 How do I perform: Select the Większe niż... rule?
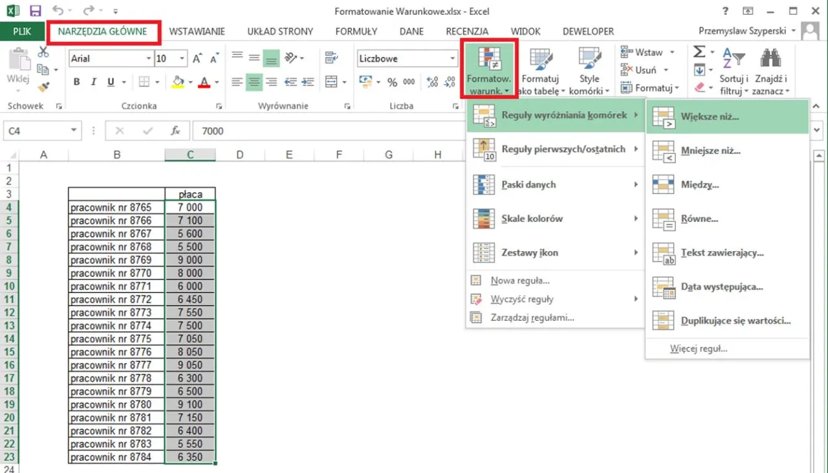click(710, 117)
